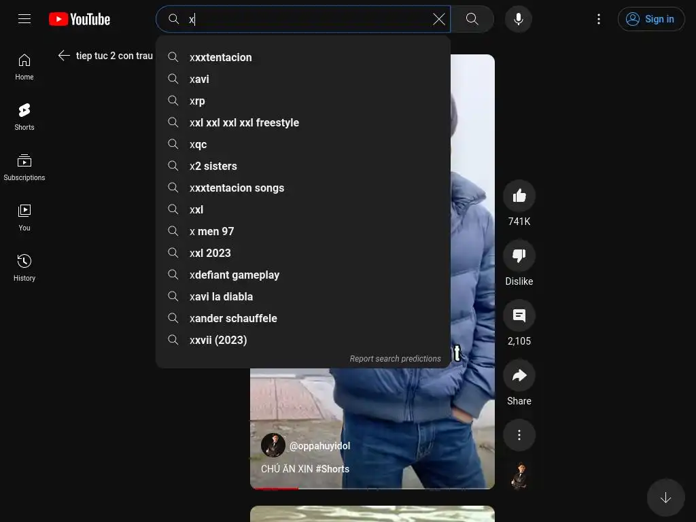Click Report search predictions

tap(395, 359)
